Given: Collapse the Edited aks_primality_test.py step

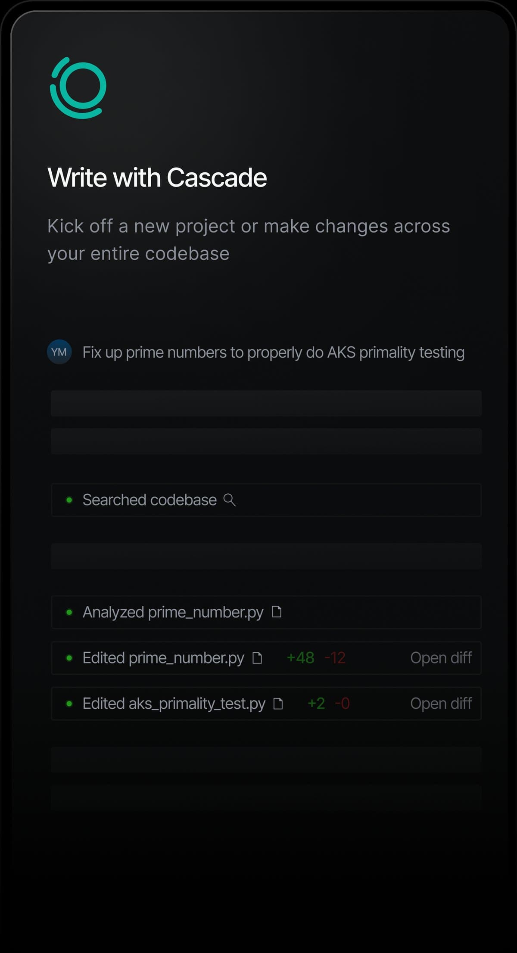Looking at the screenshot, I should pyautogui.click(x=174, y=704).
